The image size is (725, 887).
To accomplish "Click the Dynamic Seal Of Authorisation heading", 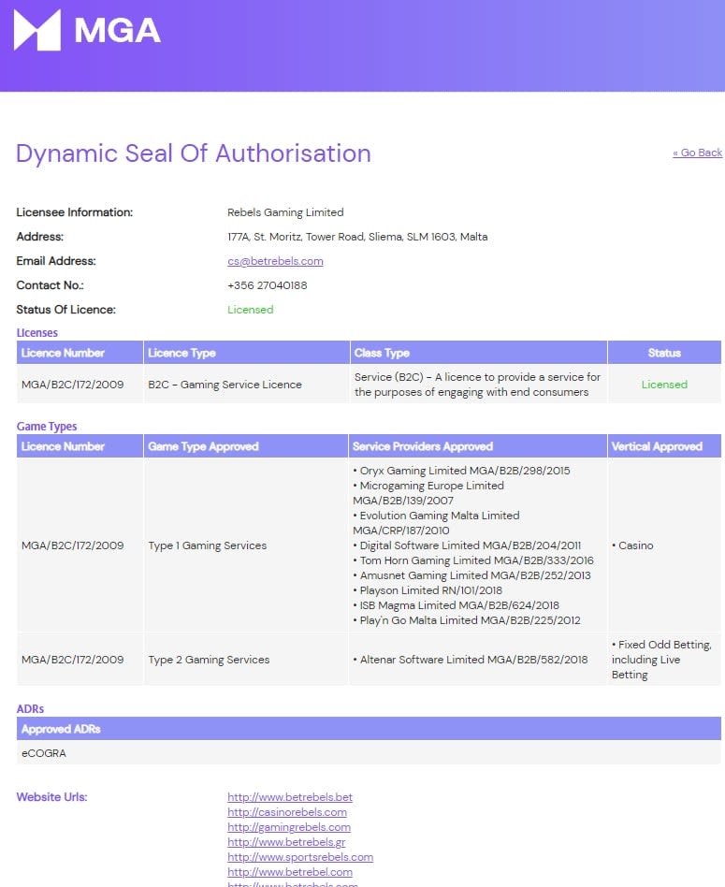I will pyautogui.click(x=194, y=153).
